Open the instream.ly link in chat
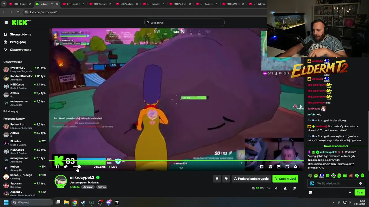This screenshot has height=207, width=369. [x=330, y=166]
